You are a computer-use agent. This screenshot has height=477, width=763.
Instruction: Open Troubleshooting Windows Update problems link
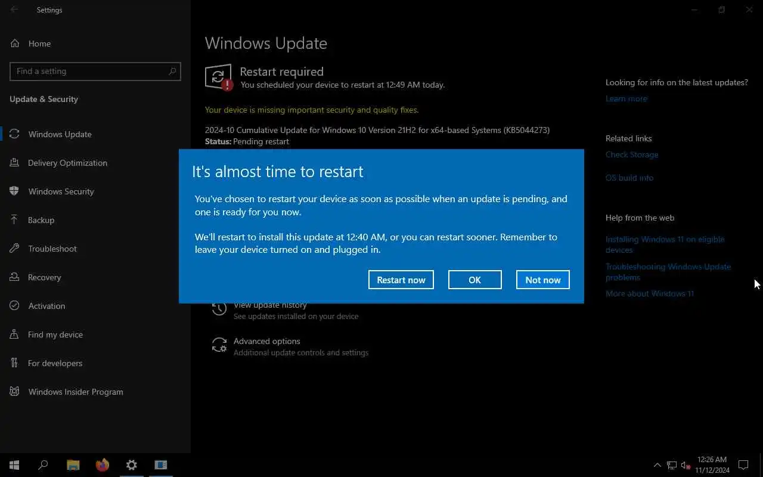[x=668, y=272]
